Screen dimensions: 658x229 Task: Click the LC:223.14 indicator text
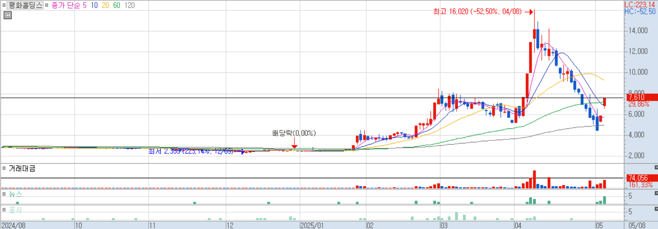coord(640,4)
